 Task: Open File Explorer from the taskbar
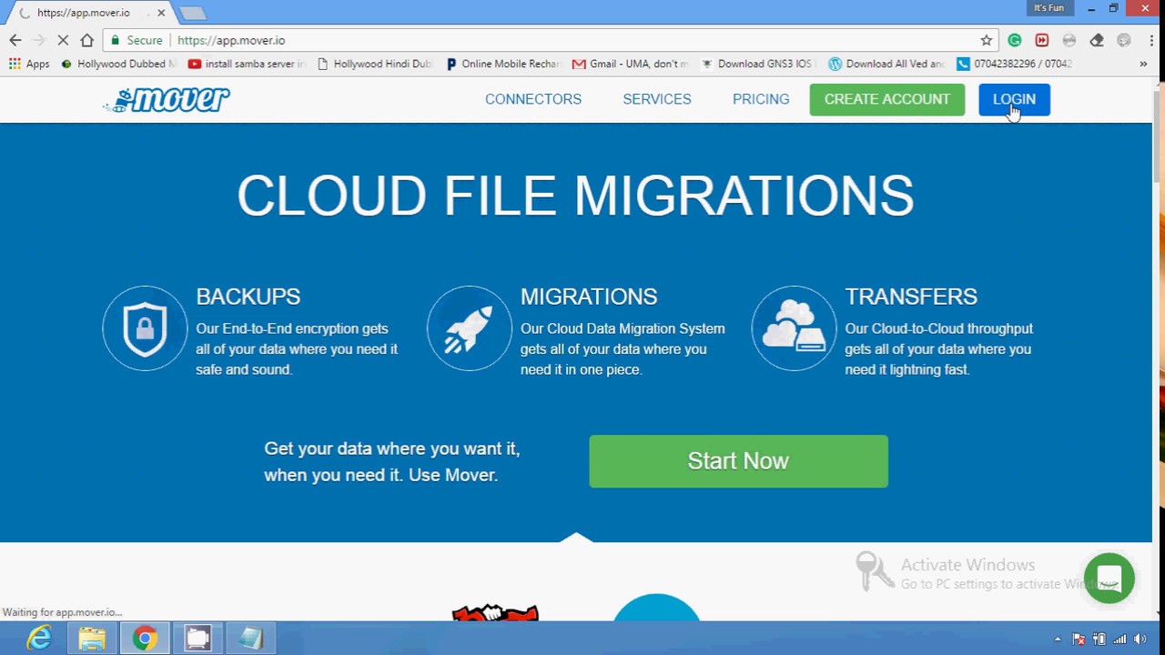pos(92,639)
